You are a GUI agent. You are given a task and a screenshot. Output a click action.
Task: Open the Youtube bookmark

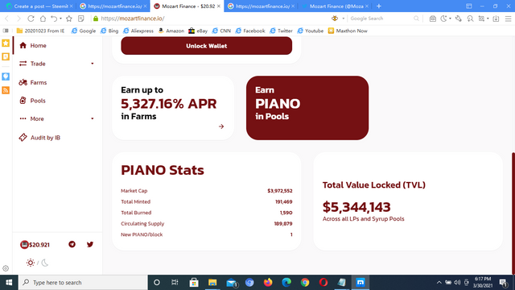[x=311, y=31]
